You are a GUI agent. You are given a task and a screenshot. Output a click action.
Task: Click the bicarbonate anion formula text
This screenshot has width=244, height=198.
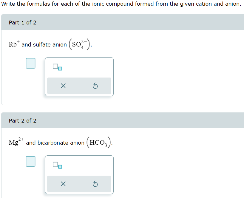pyautogui.click(x=99, y=143)
